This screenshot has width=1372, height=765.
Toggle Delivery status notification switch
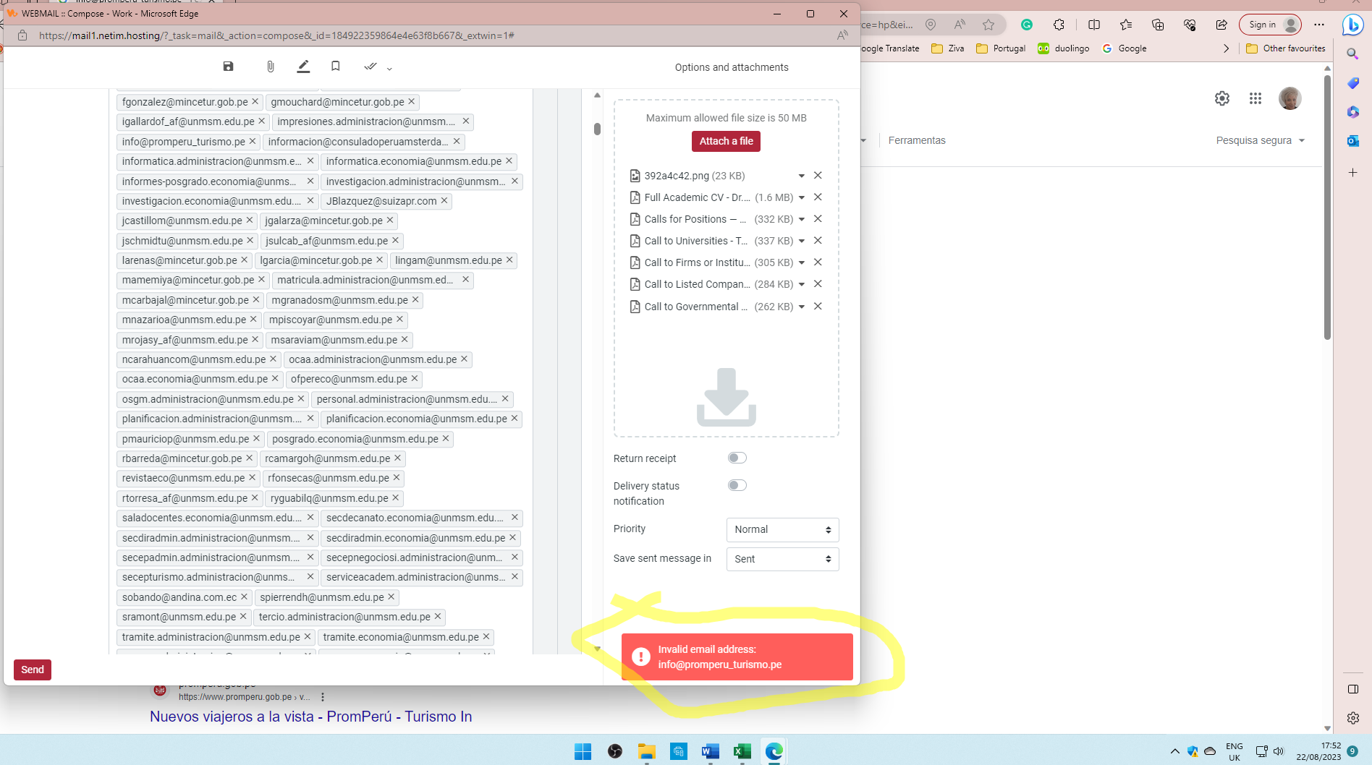point(737,485)
